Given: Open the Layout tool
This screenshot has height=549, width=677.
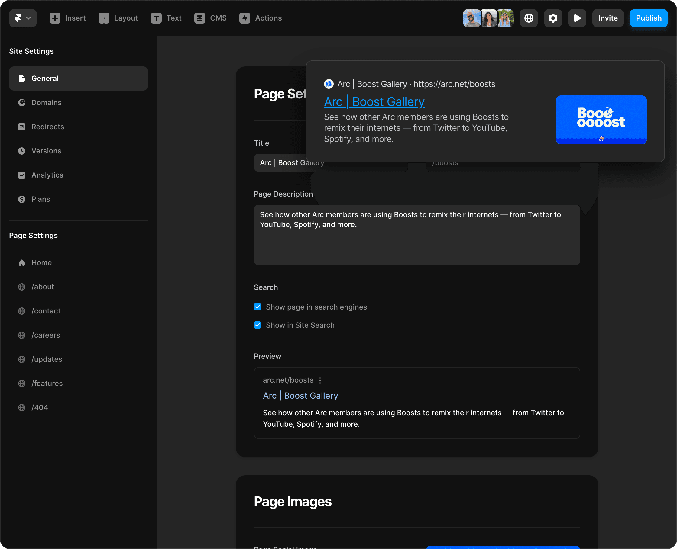Looking at the screenshot, I should tap(118, 18).
